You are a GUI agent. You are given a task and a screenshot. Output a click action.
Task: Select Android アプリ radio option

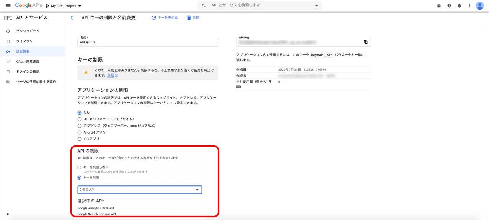click(x=79, y=132)
